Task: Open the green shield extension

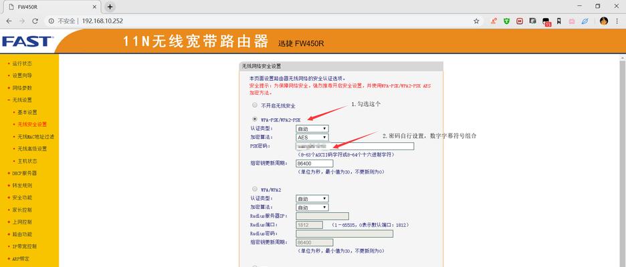Action: pos(507,21)
